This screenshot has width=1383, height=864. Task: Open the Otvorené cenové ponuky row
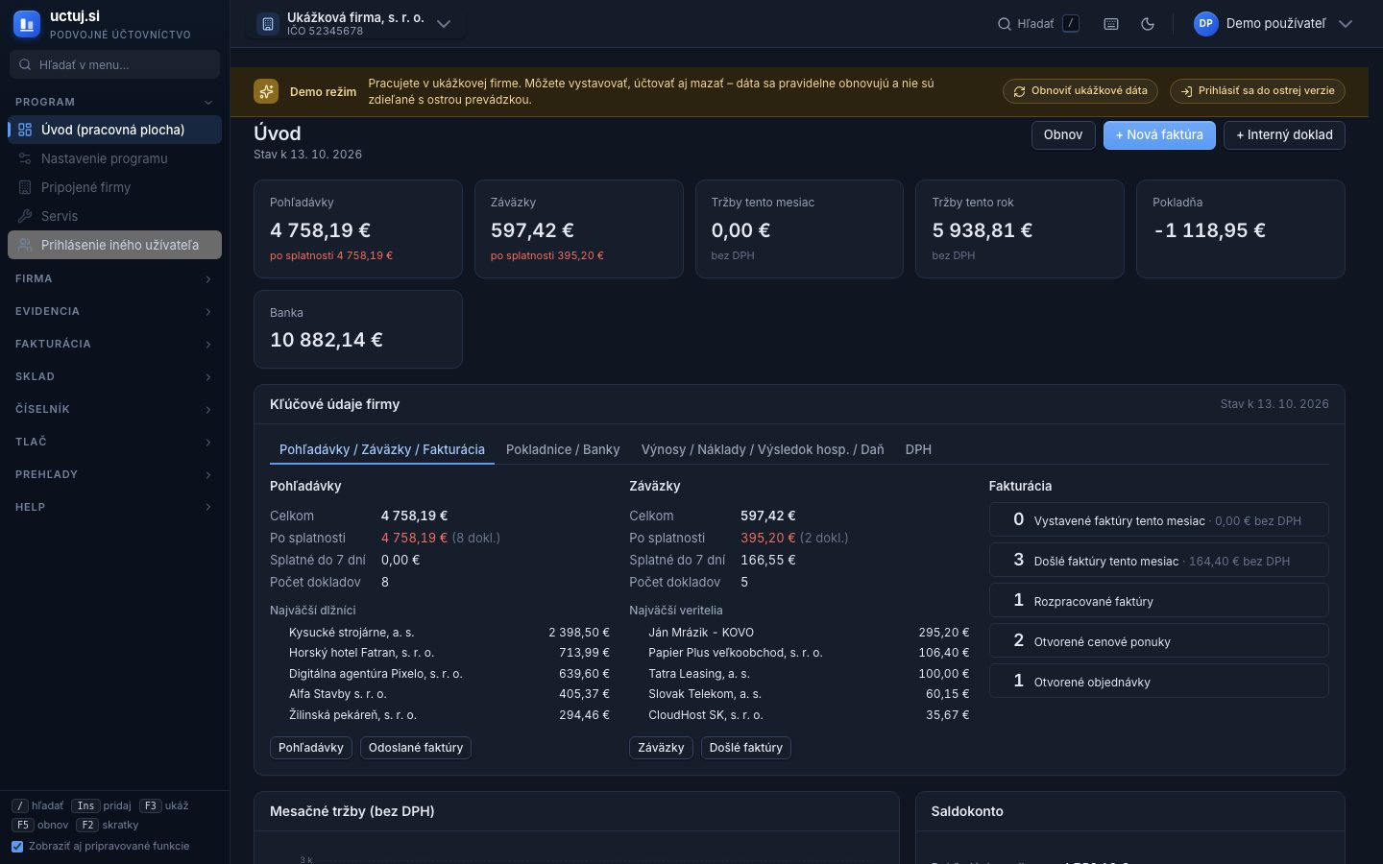(1159, 641)
